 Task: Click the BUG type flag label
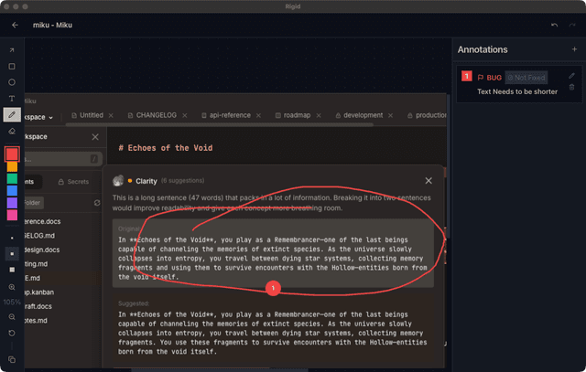pyautogui.click(x=489, y=78)
